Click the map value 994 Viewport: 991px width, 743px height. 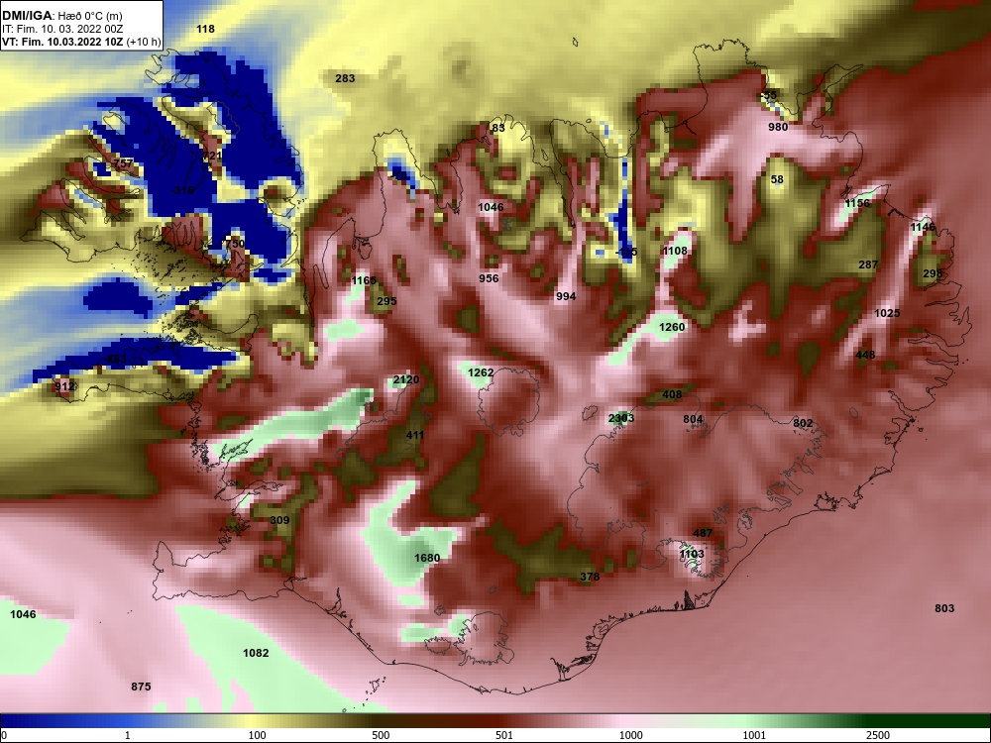pos(566,296)
